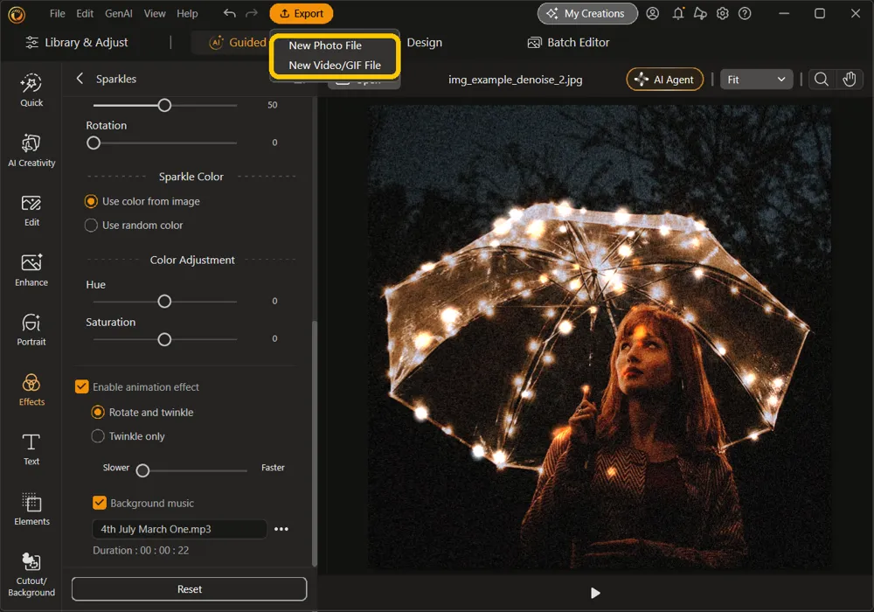
Task: Expand the Fit zoom dropdown
Action: [x=756, y=80]
